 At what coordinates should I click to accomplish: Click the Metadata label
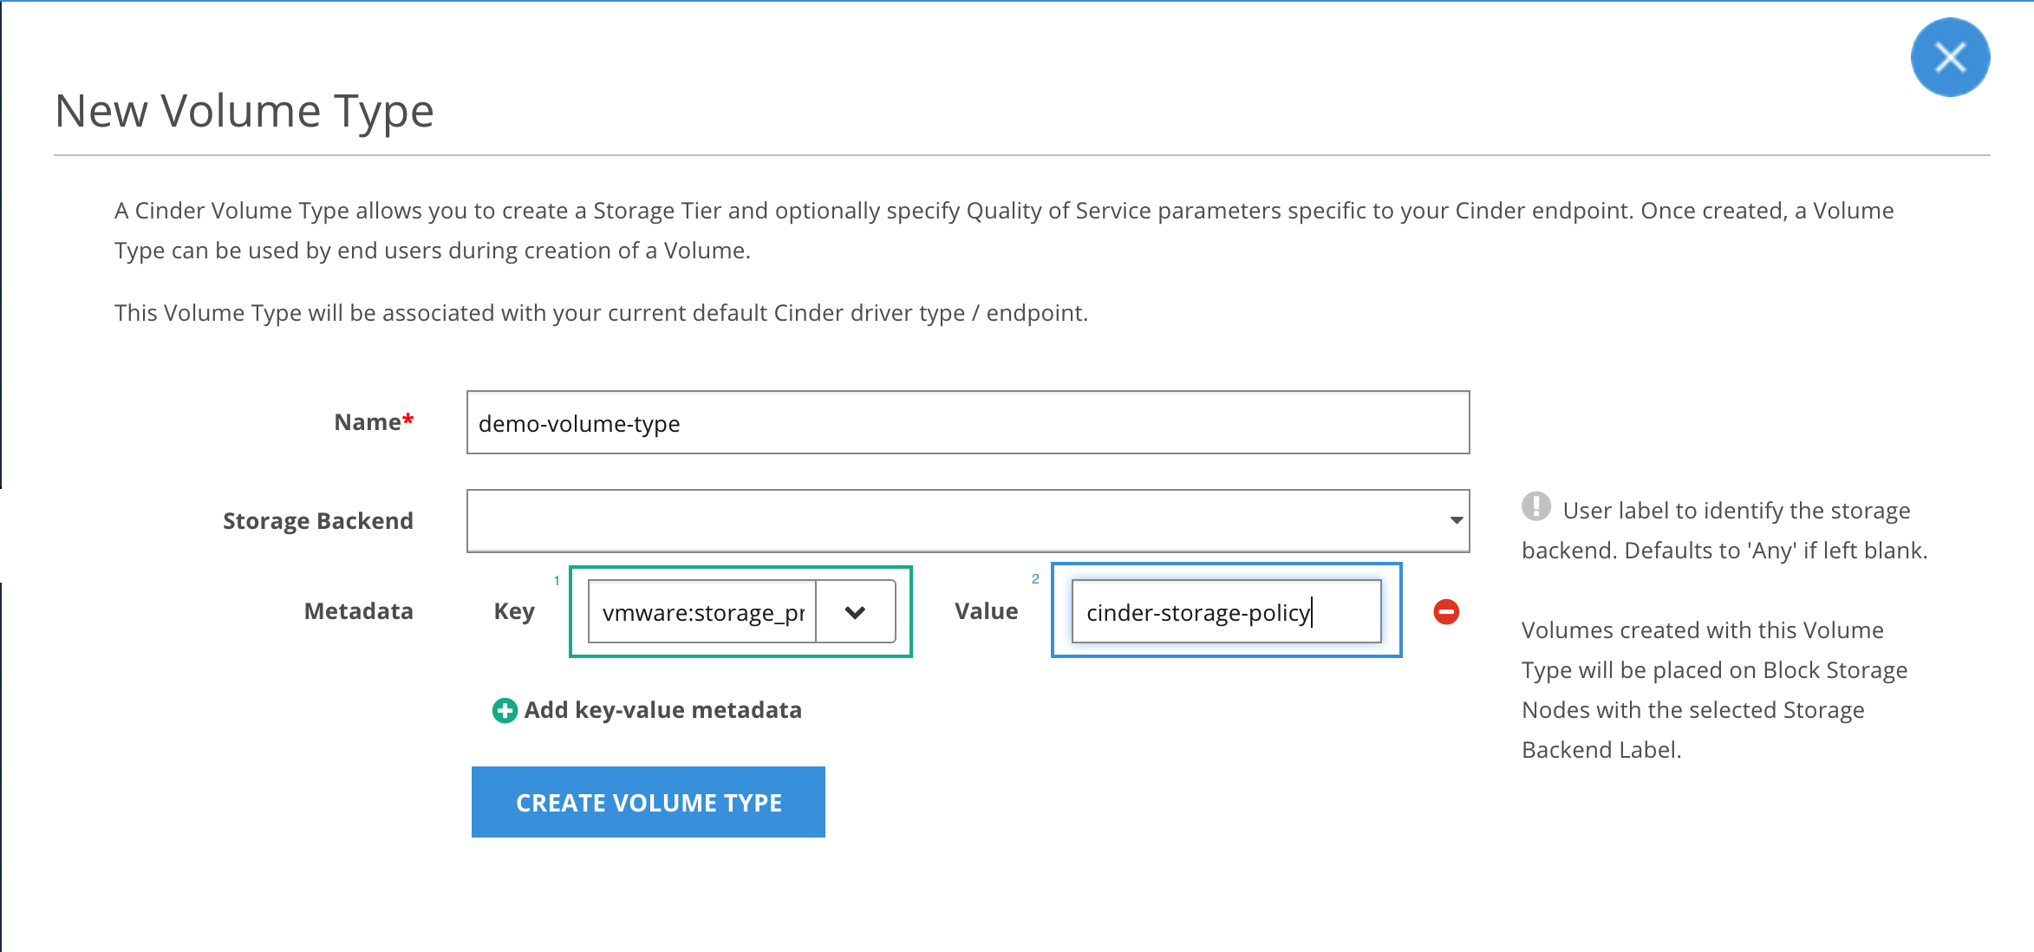pyautogui.click(x=358, y=611)
